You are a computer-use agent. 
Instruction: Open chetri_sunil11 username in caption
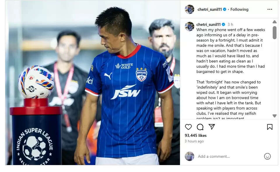click(x=209, y=24)
